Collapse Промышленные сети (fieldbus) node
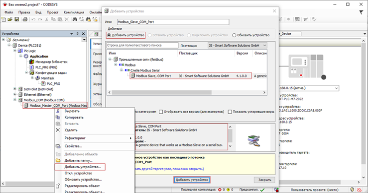Image resolution: width=368 pixels, height=193 pixels. pos(110,60)
